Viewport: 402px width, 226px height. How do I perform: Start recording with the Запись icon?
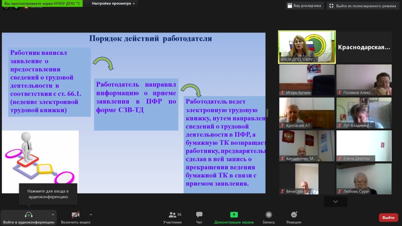pos(269,215)
